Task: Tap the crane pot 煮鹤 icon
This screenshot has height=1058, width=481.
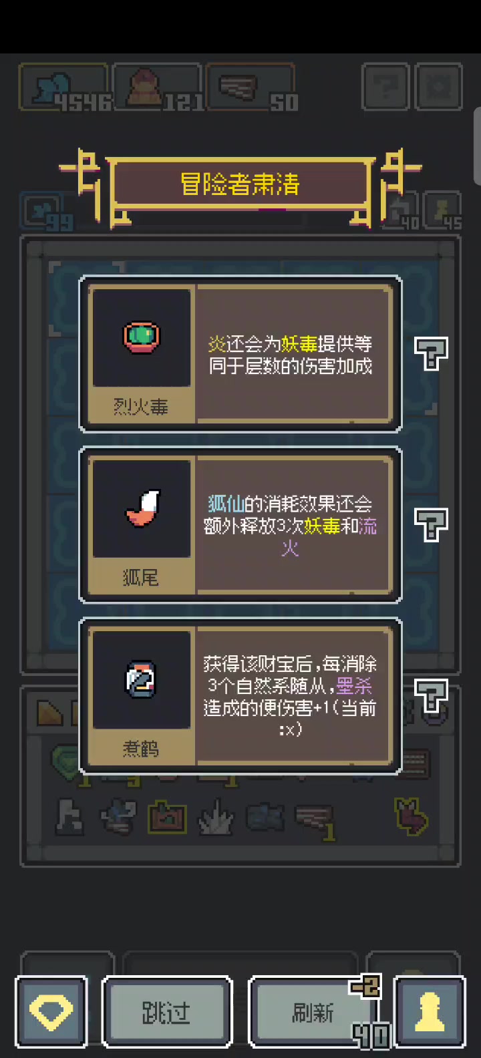Action: [141, 680]
